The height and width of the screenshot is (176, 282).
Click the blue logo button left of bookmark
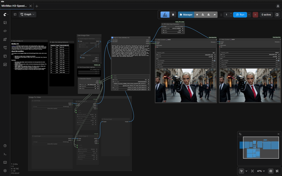pyautogui.click(x=165, y=15)
